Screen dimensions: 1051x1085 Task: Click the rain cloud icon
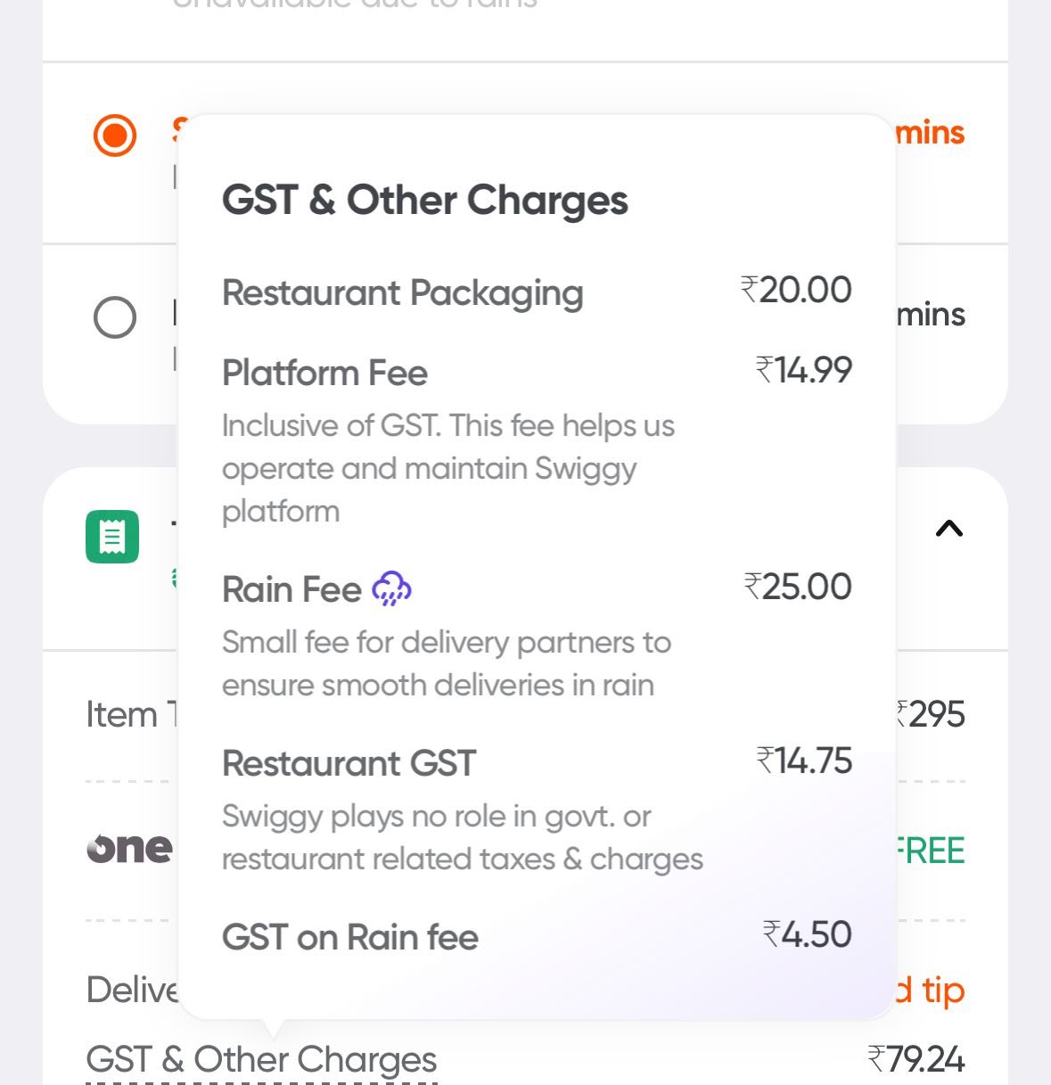391,589
